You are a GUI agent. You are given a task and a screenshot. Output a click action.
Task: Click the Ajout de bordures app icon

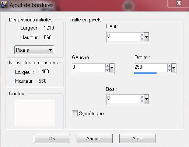click(x=4, y=5)
